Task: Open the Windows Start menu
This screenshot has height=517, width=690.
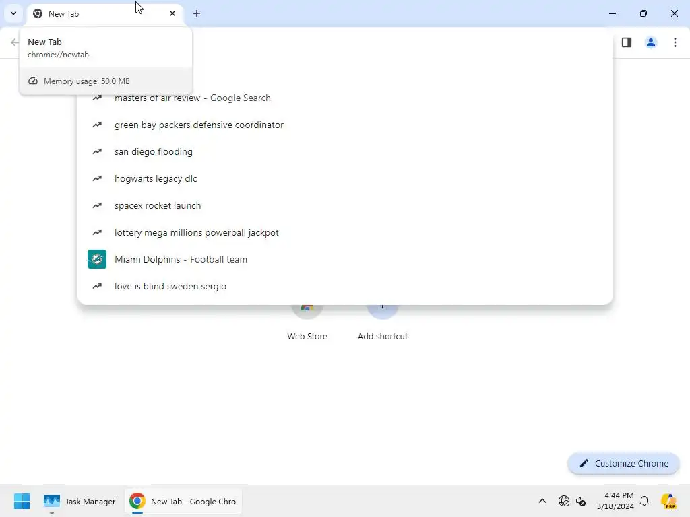Action: pyautogui.click(x=22, y=501)
